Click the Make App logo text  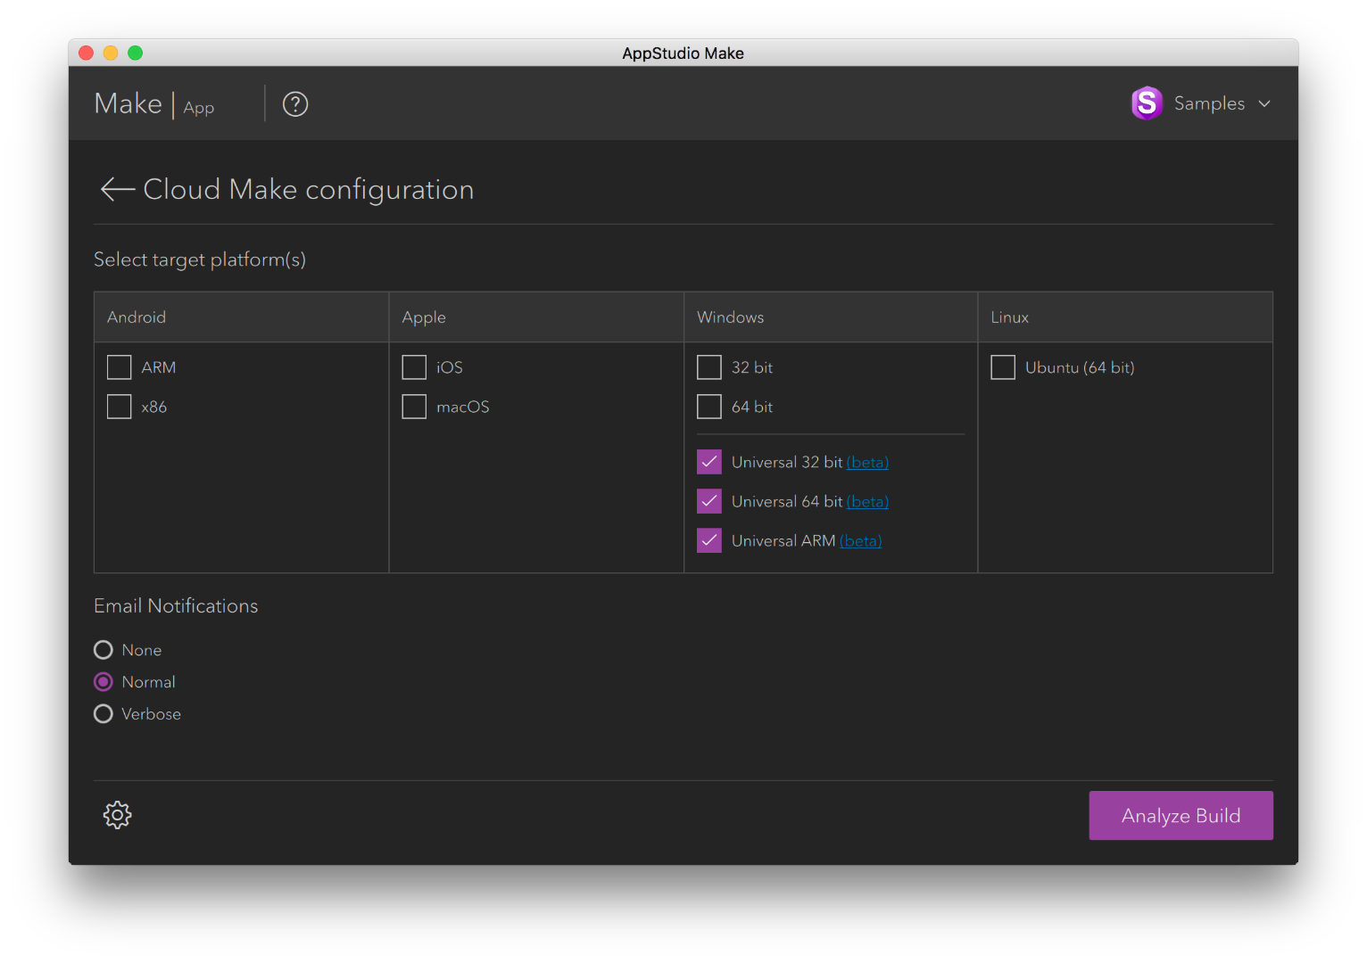pyautogui.click(x=154, y=104)
